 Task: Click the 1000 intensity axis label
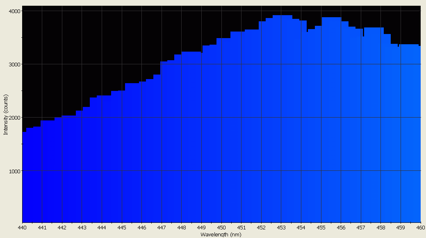(14, 171)
